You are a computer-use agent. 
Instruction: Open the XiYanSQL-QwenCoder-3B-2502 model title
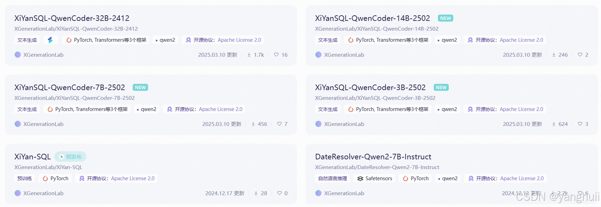pyautogui.click(x=370, y=87)
